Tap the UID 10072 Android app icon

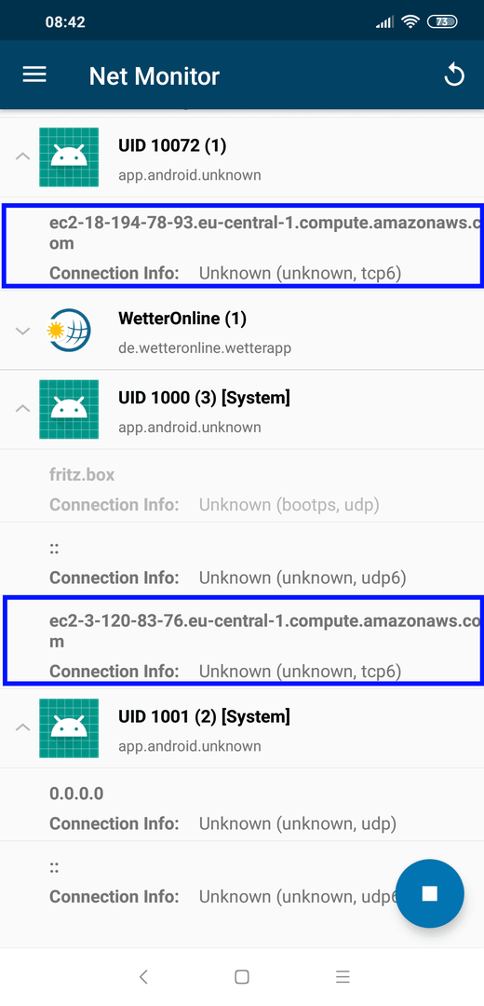click(69, 157)
